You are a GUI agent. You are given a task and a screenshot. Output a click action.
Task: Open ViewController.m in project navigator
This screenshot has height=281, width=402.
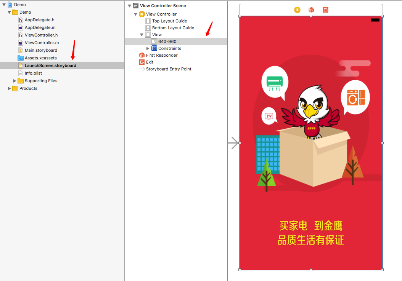click(x=42, y=42)
